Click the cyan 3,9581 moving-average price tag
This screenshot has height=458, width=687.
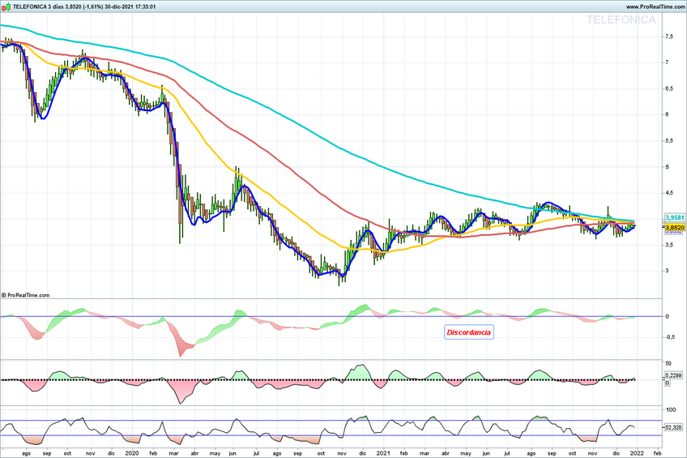click(x=674, y=218)
